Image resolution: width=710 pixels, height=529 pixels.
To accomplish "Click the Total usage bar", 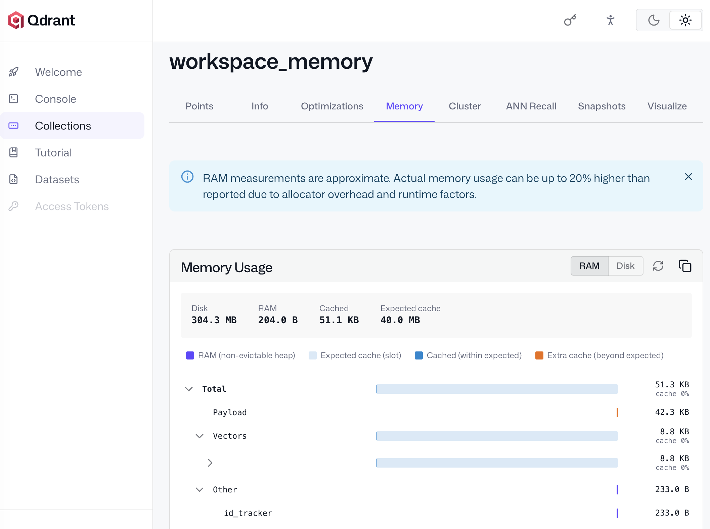I will pyautogui.click(x=497, y=389).
